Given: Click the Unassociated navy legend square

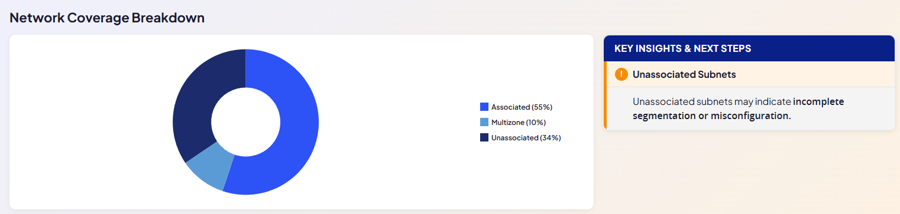Looking at the screenshot, I should [x=484, y=137].
